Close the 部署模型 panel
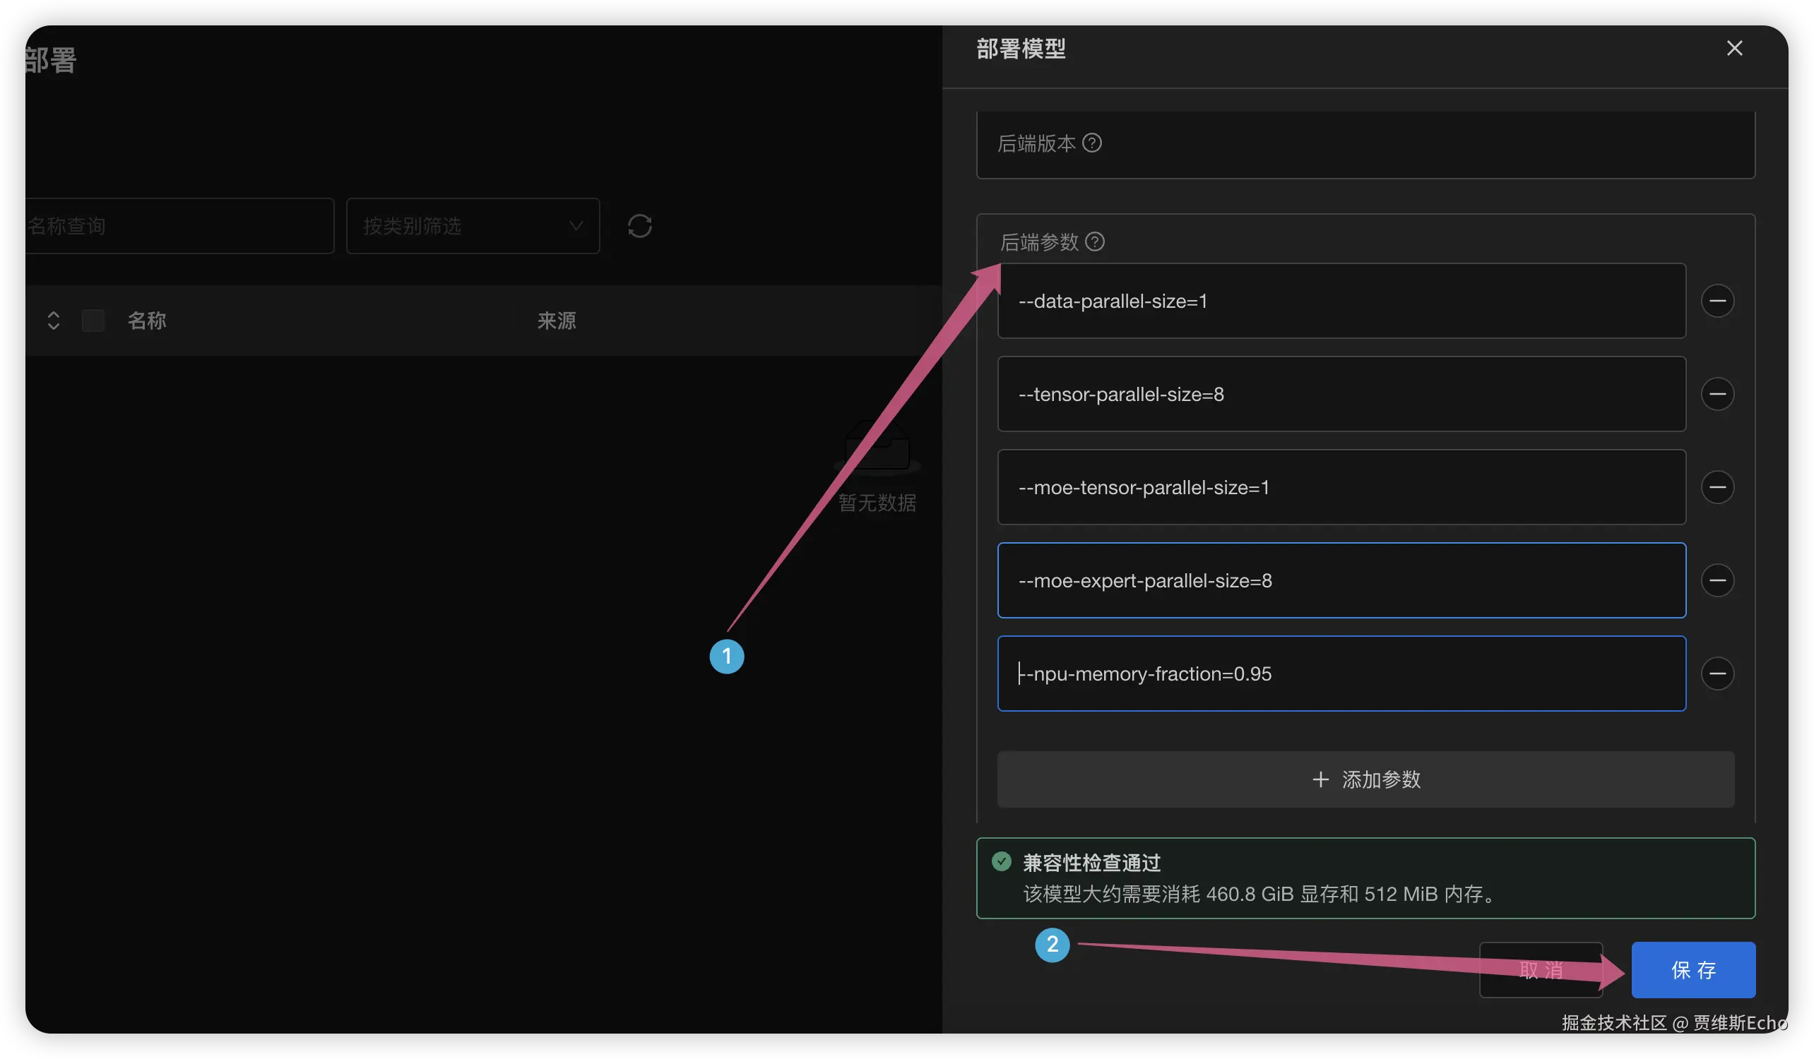The width and height of the screenshot is (1814, 1059). point(1734,48)
